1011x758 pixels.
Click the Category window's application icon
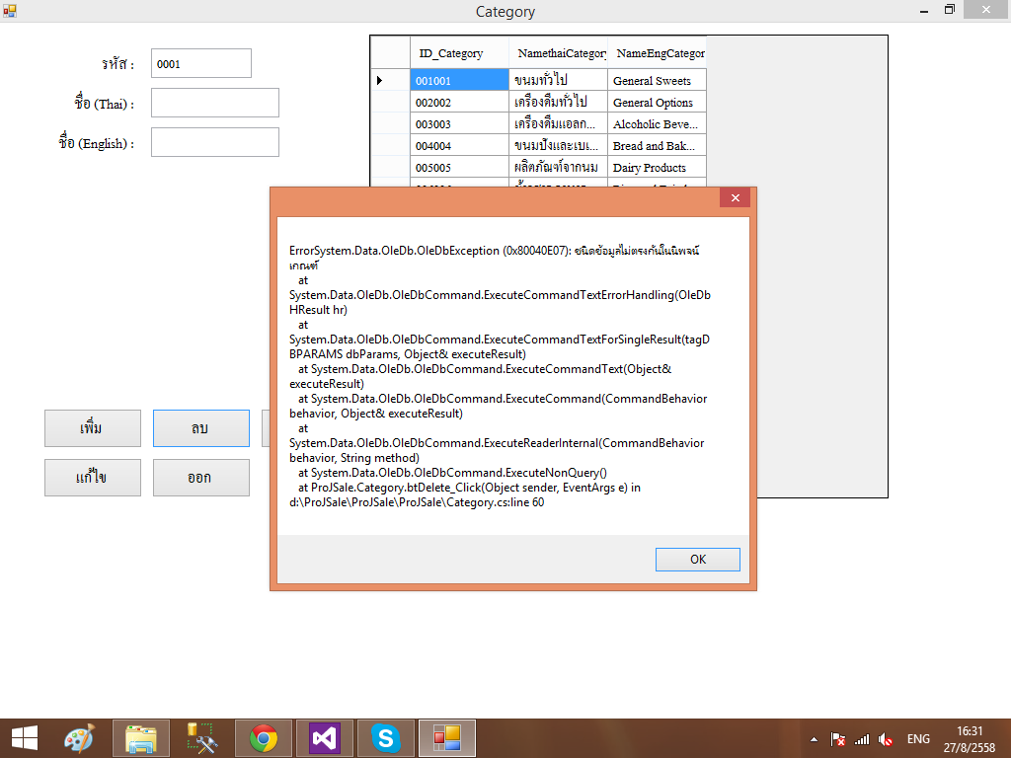pyautogui.click(x=9, y=10)
